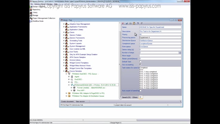Click the Description input field
Image resolution: width=220 pixels, height=124 pixels.
click(160, 31)
